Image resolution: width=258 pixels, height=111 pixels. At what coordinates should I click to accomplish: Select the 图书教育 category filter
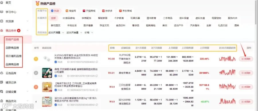(151, 18)
